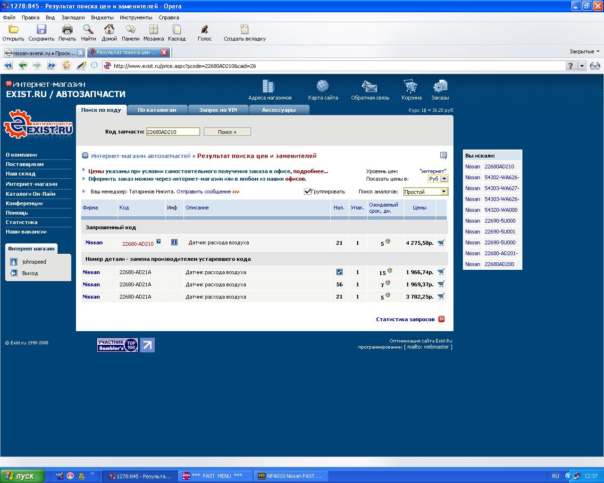Open the Заказы orders icon
Screen dimensions: 604x483
440,86
